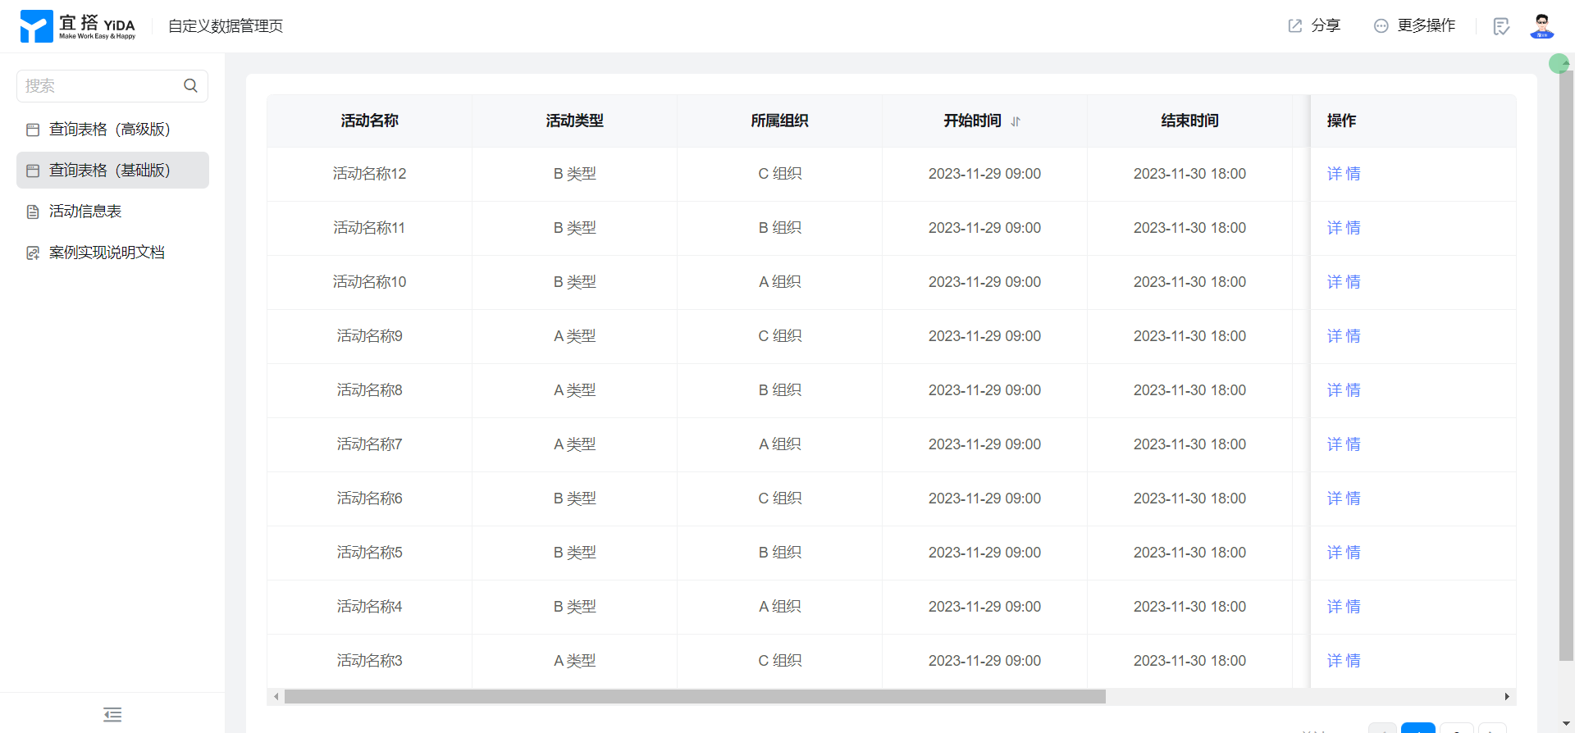Select 查询表格（基础版） in sidebar
Screen dimensions: 1575x733
coord(109,171)
